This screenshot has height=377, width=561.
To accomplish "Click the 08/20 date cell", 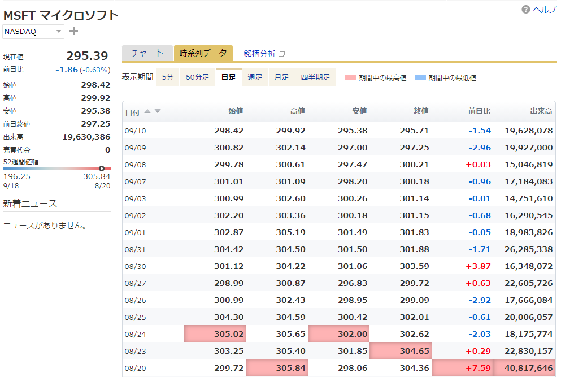I will (135, 369).
